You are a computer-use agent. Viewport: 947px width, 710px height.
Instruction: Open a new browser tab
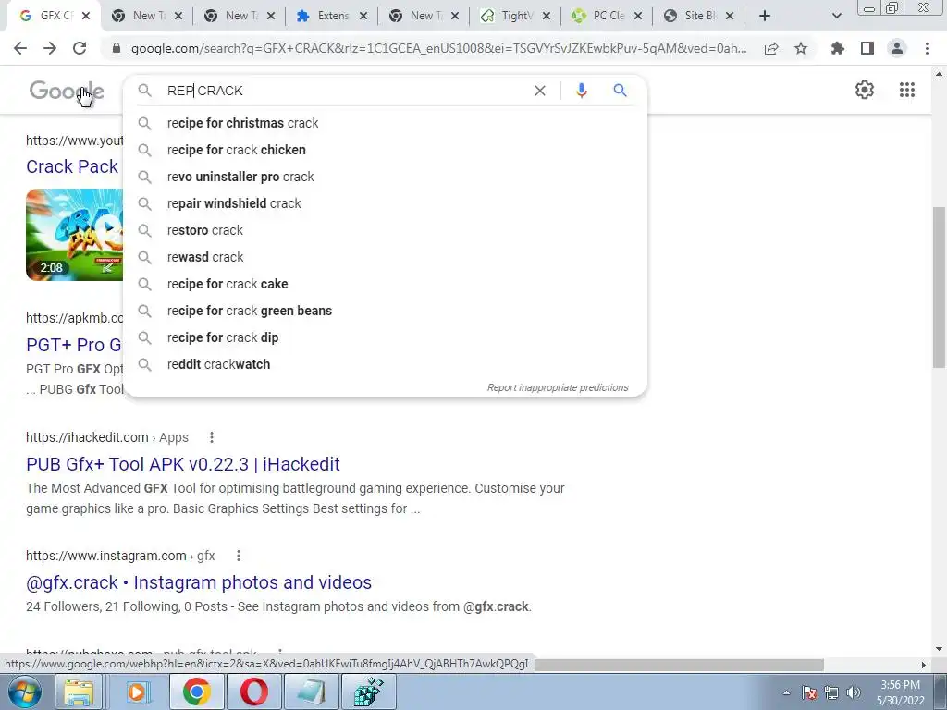pos(765,16)
